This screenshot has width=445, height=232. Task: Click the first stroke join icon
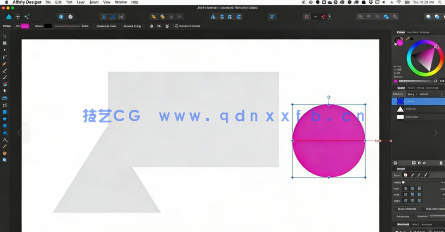(x=405, y=195)
